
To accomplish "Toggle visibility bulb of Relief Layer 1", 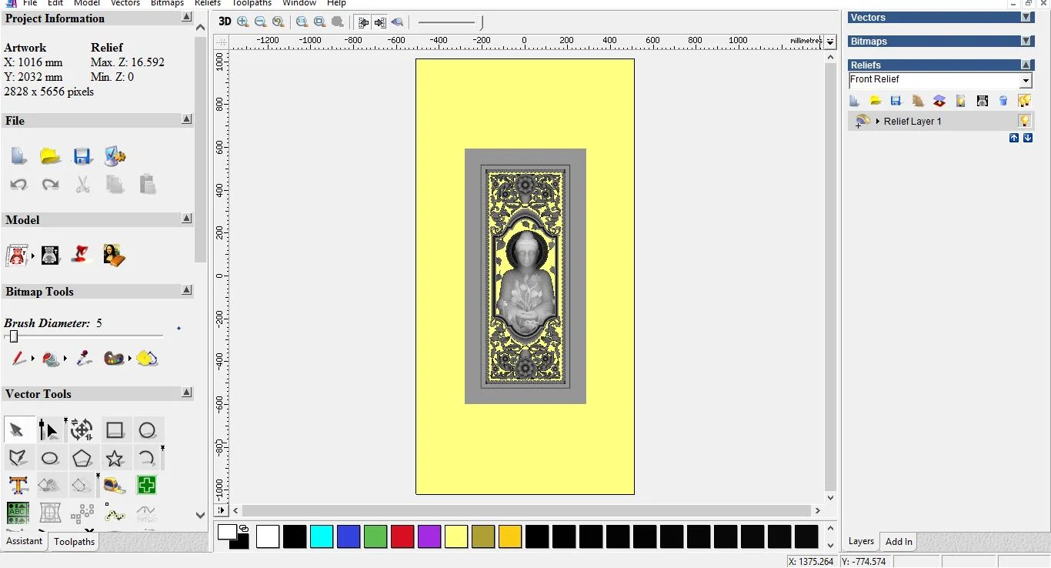I will tap(1024, 121).
